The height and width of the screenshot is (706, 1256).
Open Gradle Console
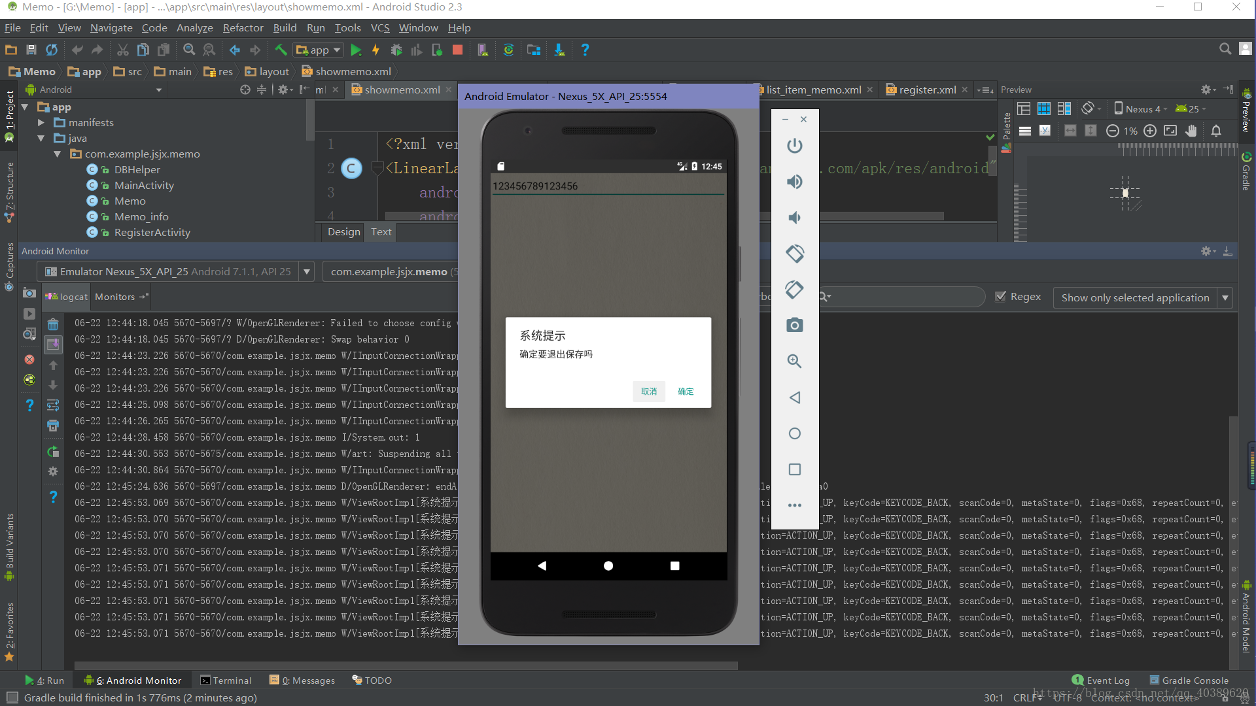[1189, 681]
